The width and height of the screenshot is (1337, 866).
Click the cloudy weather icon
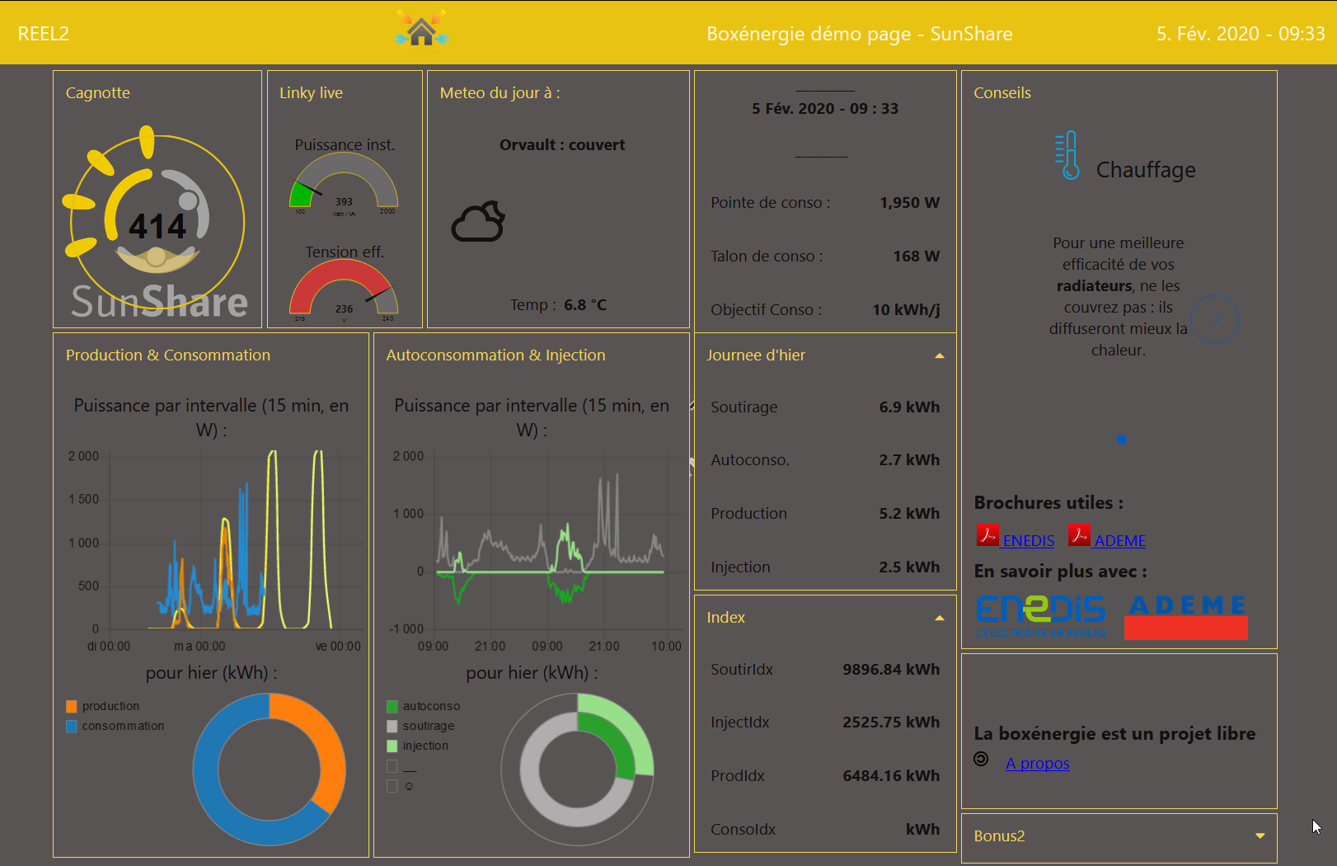pyautogui.click(x=478, y=221)
